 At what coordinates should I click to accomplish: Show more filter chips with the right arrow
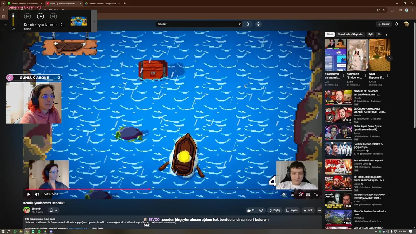click(386, 35)
